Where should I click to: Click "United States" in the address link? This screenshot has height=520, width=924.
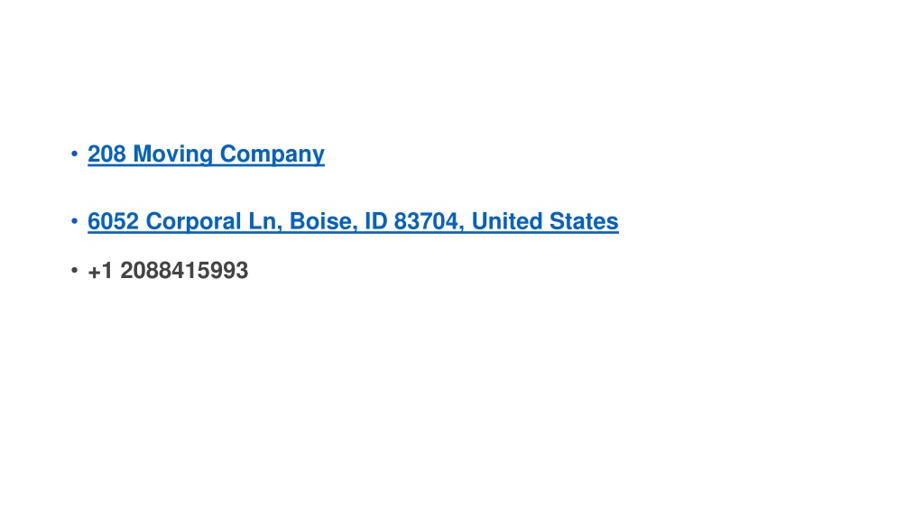(x=545, y=221)
